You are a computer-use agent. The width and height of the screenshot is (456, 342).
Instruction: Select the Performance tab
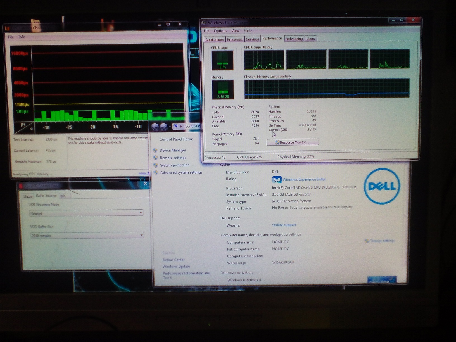[x=272, y=38]
